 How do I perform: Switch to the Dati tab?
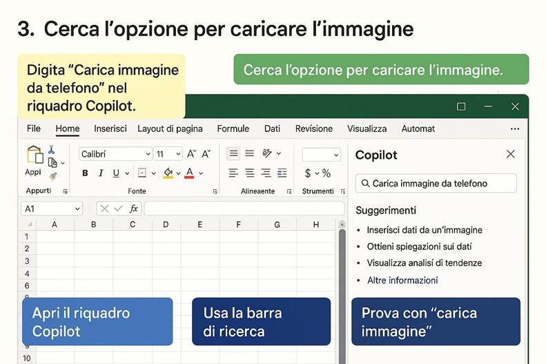(x=272, y=128)
